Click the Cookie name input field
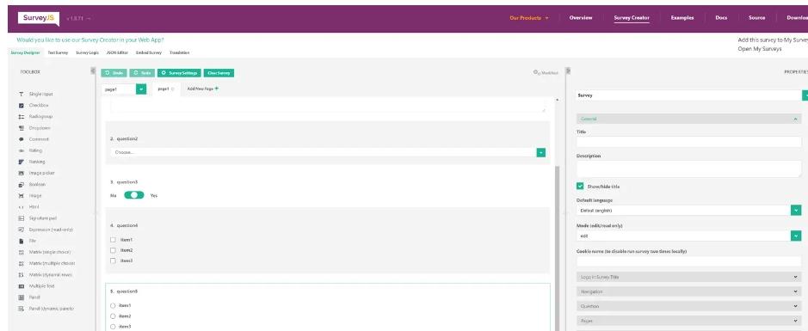 point(689,261)
